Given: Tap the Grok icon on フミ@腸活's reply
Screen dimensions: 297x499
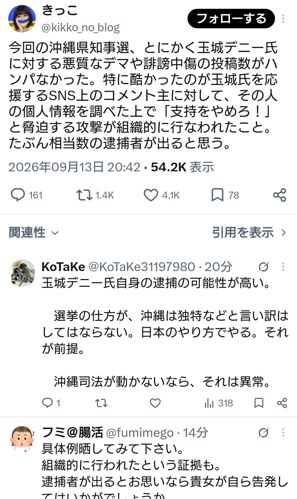Looking at the screenshot, I should 263,433.
